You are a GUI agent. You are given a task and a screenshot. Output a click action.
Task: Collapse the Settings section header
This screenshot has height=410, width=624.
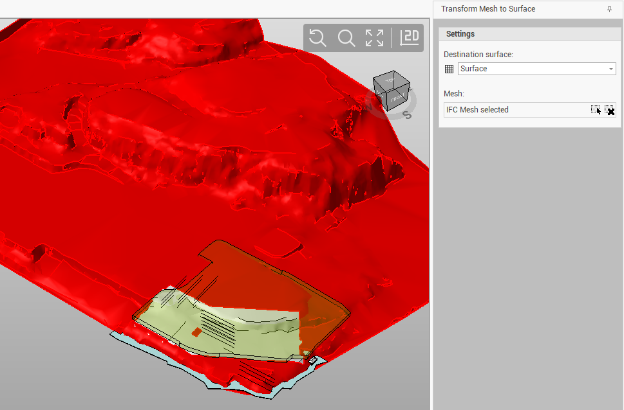point(460,34)
